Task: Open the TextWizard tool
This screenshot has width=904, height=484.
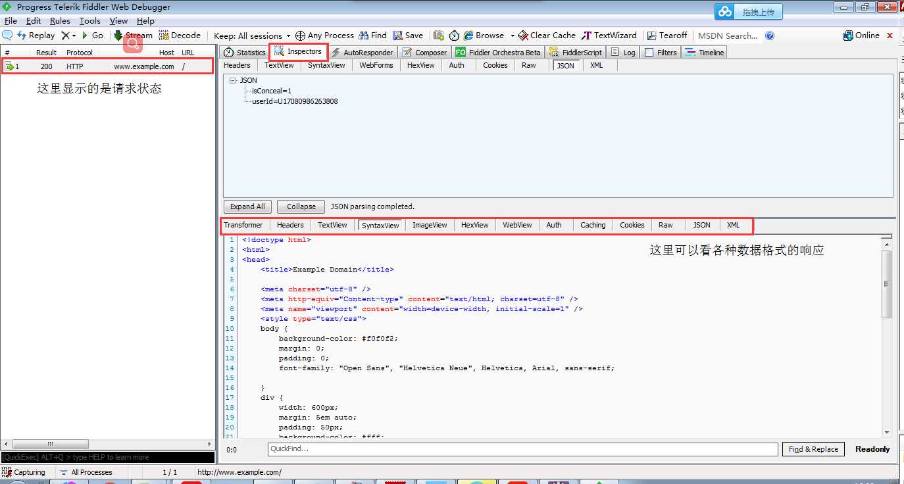Action: (x=609, y=36)
